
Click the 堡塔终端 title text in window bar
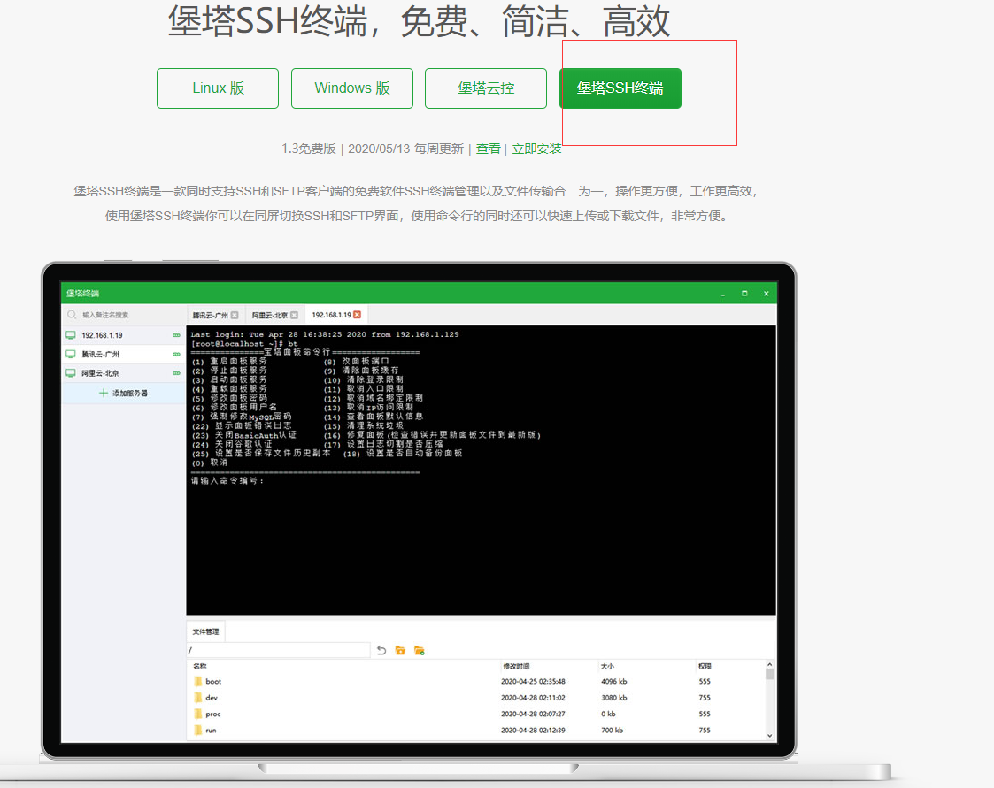click(x=82, y=294)
